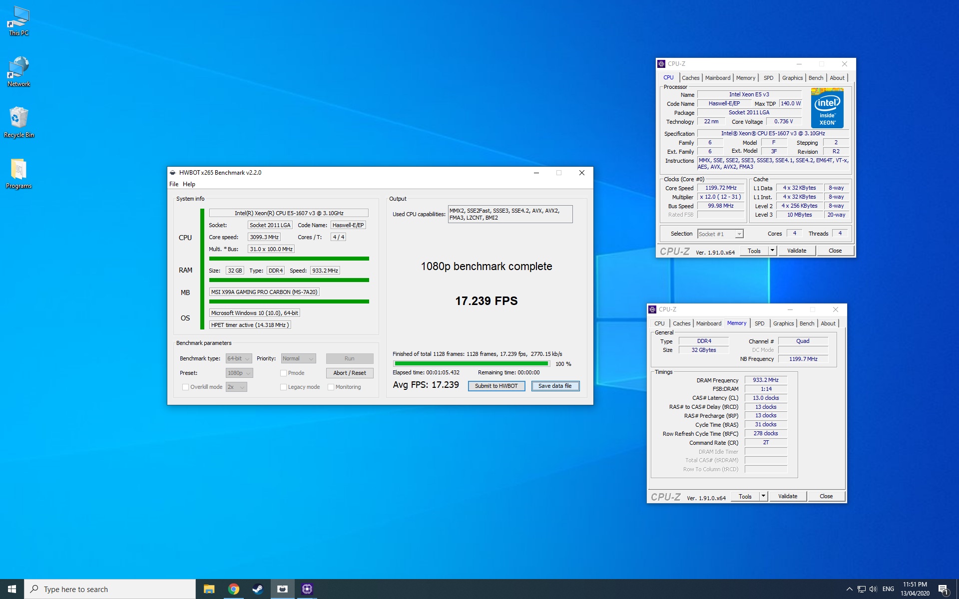Switch to CPU tab in lower CPU-Z
This screenshot has width=959, height=599.
point(659,323)
